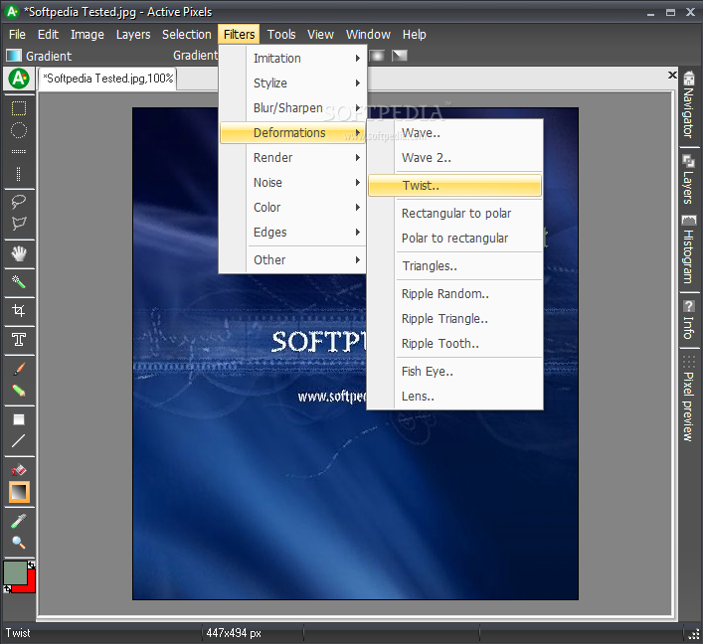Select the hand pan tool
Screen dimensions: 703x644
pos(18,253)
